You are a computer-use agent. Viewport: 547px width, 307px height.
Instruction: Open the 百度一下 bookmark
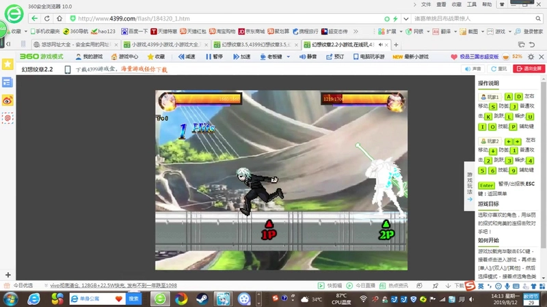coord(134,31)
